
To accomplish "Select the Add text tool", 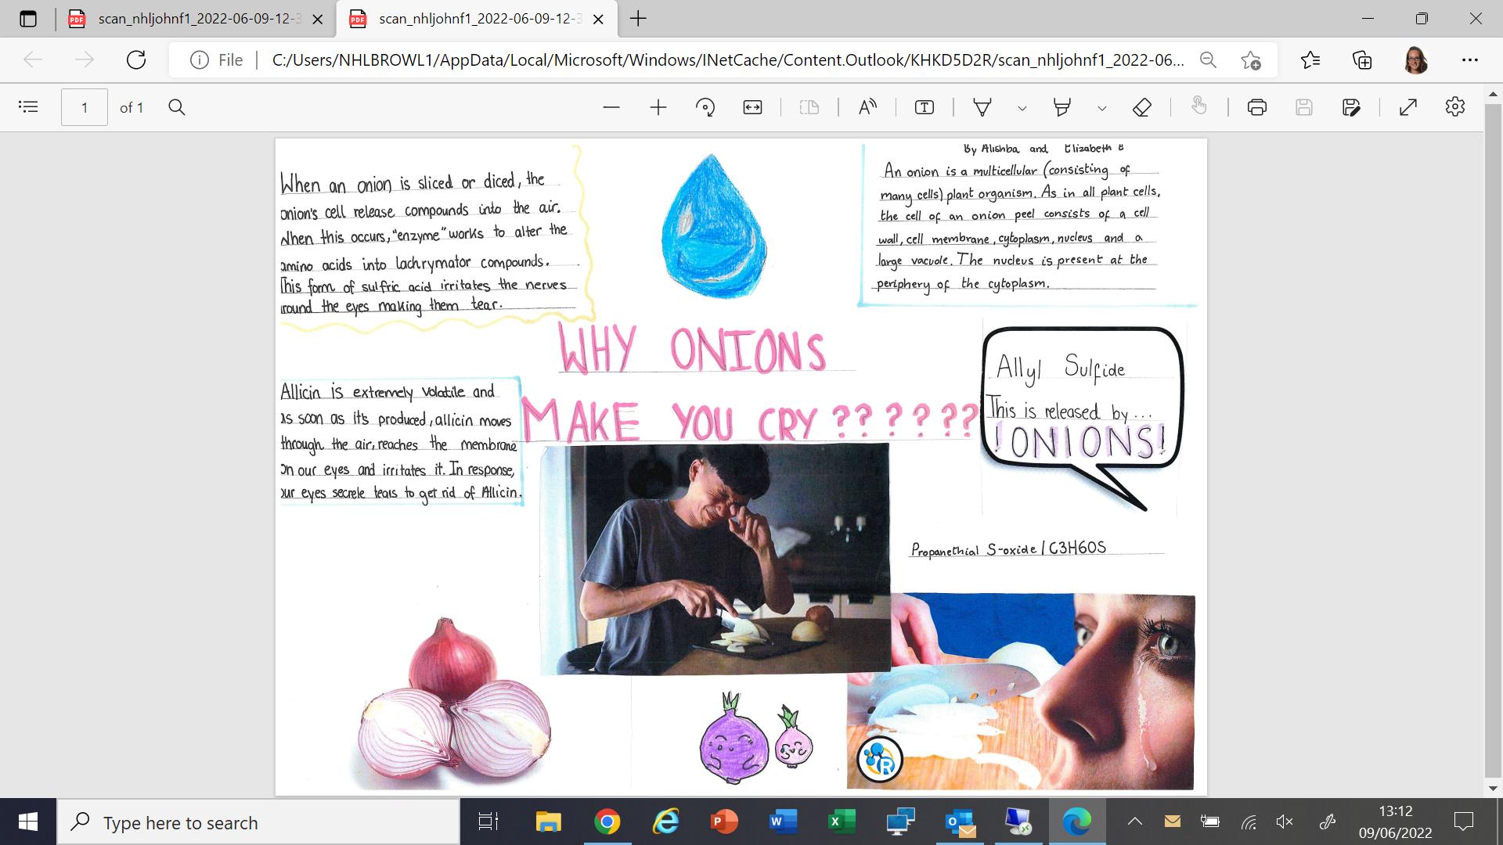I will click(x=925, y=107).
